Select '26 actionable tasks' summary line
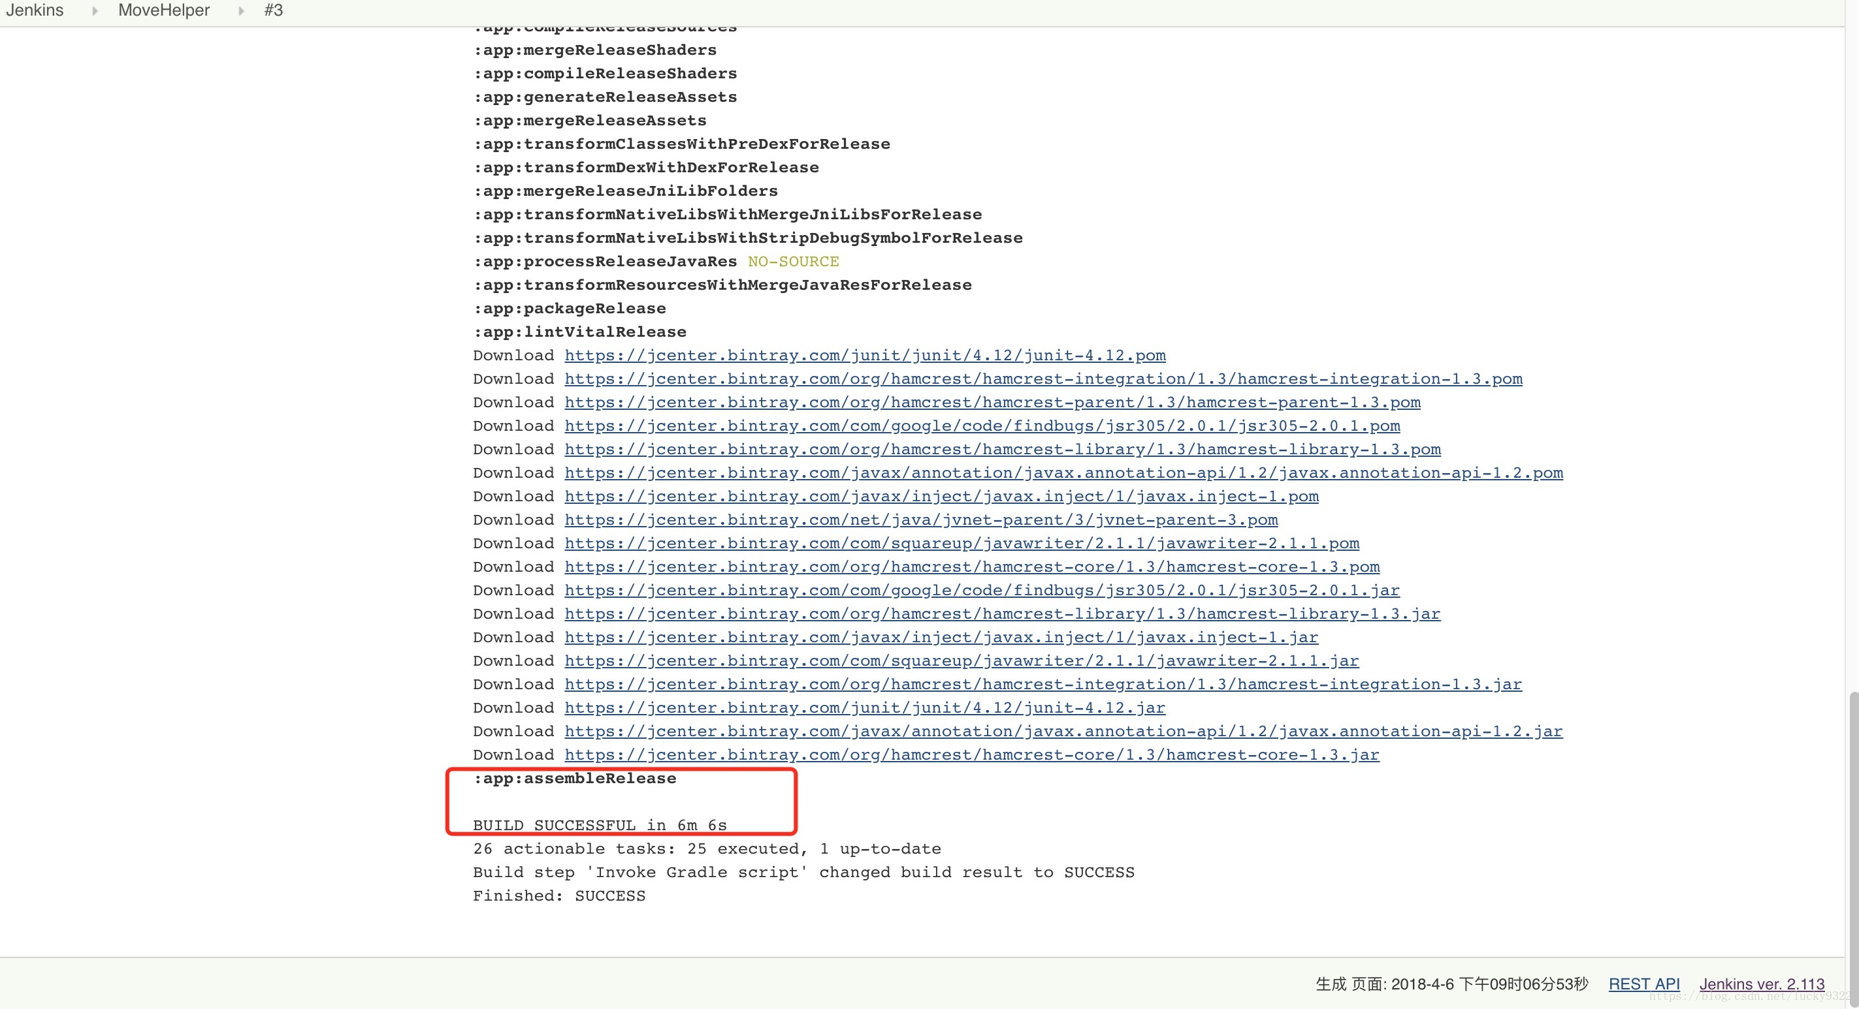This screenshot has height=1009, width=1859. (x=707, y=849)
